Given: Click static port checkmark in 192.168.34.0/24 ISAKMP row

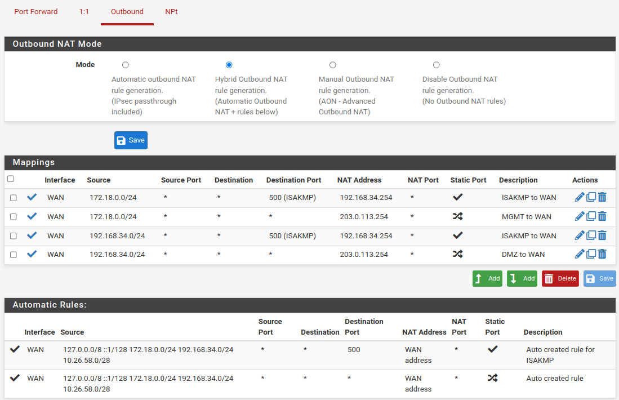Looking at the screenshot, I should pyautogui.click(x=457, y=235).
